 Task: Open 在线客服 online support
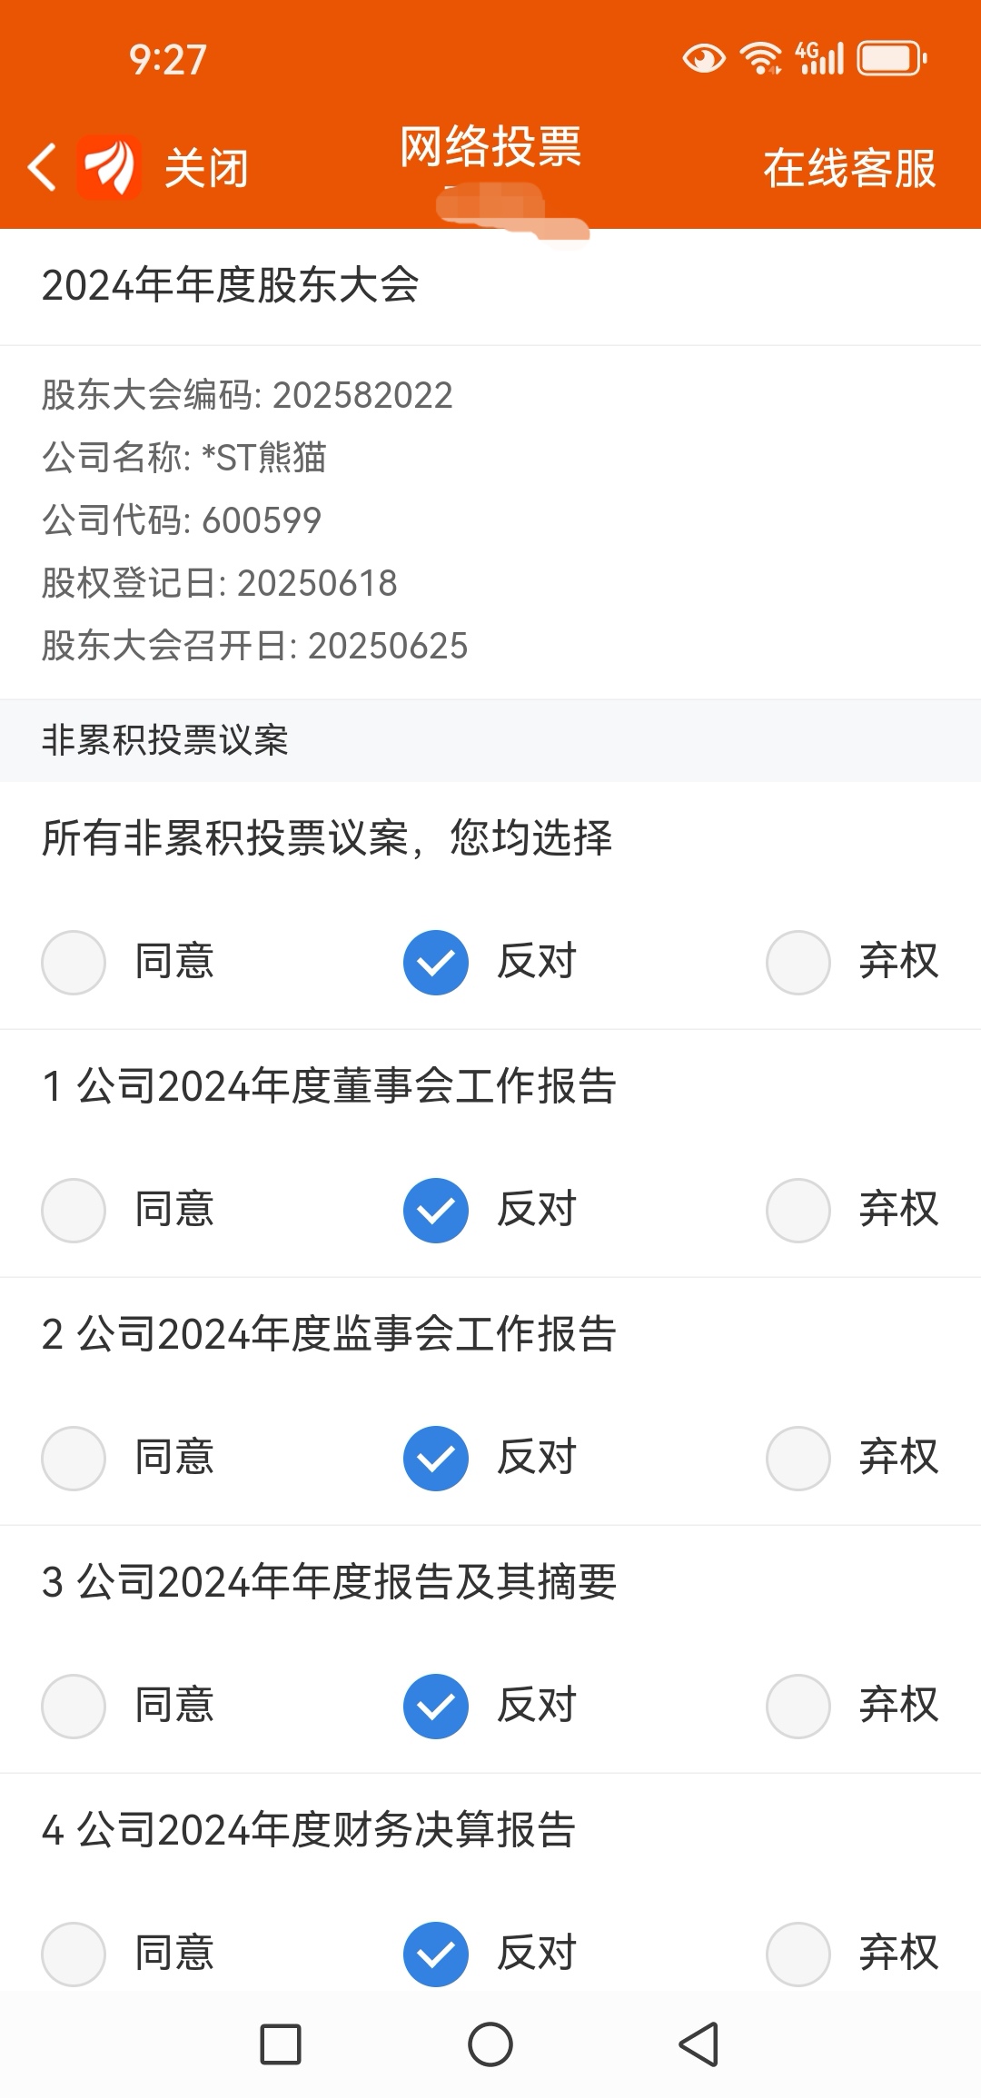[x=849, y=168]
